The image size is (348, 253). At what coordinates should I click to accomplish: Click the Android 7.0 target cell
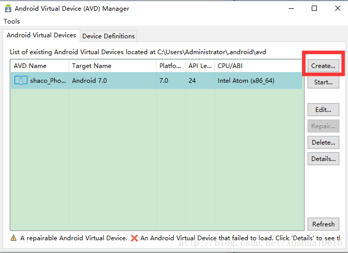[112, 81]
